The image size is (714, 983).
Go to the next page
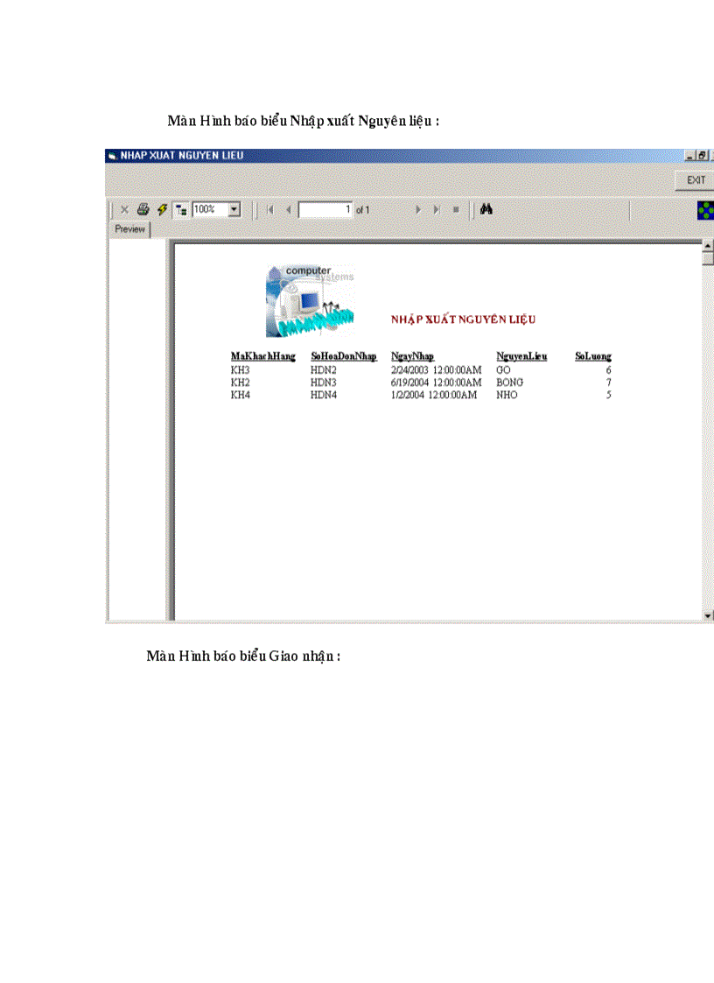coord(418,209)
